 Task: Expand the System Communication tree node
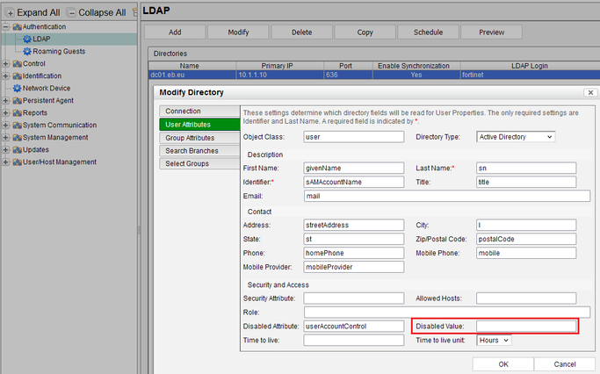coord(5,125)
